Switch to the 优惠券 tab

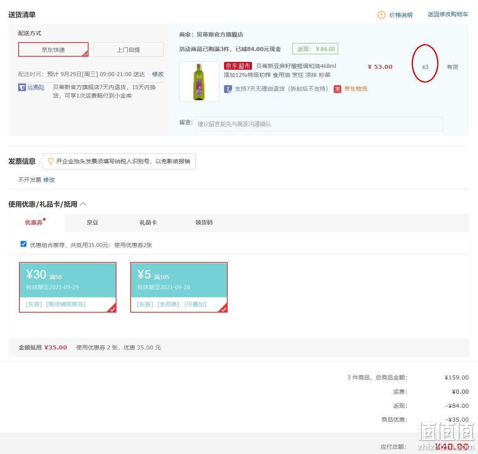34,223
